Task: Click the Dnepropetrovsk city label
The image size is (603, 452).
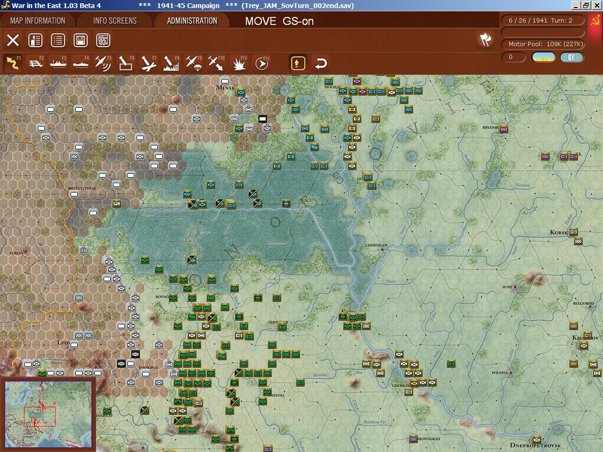Action: tap(535, 445)
